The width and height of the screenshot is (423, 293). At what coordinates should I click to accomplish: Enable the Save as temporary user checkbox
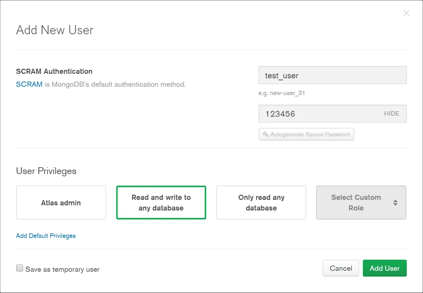pyautogui.click(x=20, y=268)
